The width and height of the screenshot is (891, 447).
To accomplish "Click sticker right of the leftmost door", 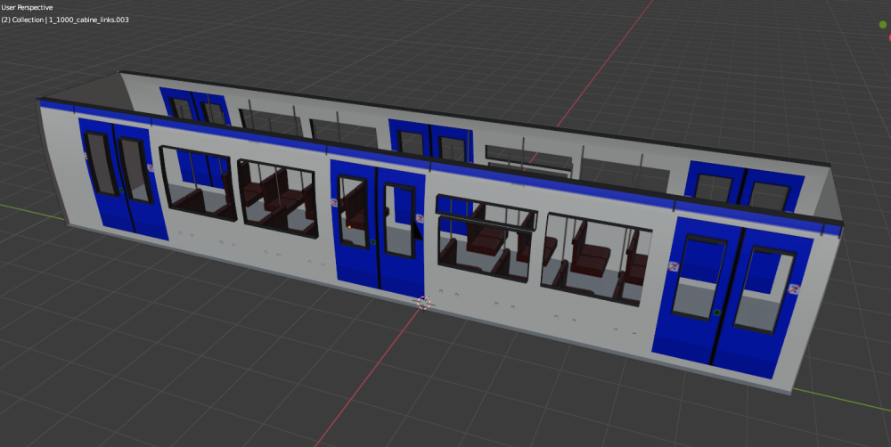I will pos(151,167).
